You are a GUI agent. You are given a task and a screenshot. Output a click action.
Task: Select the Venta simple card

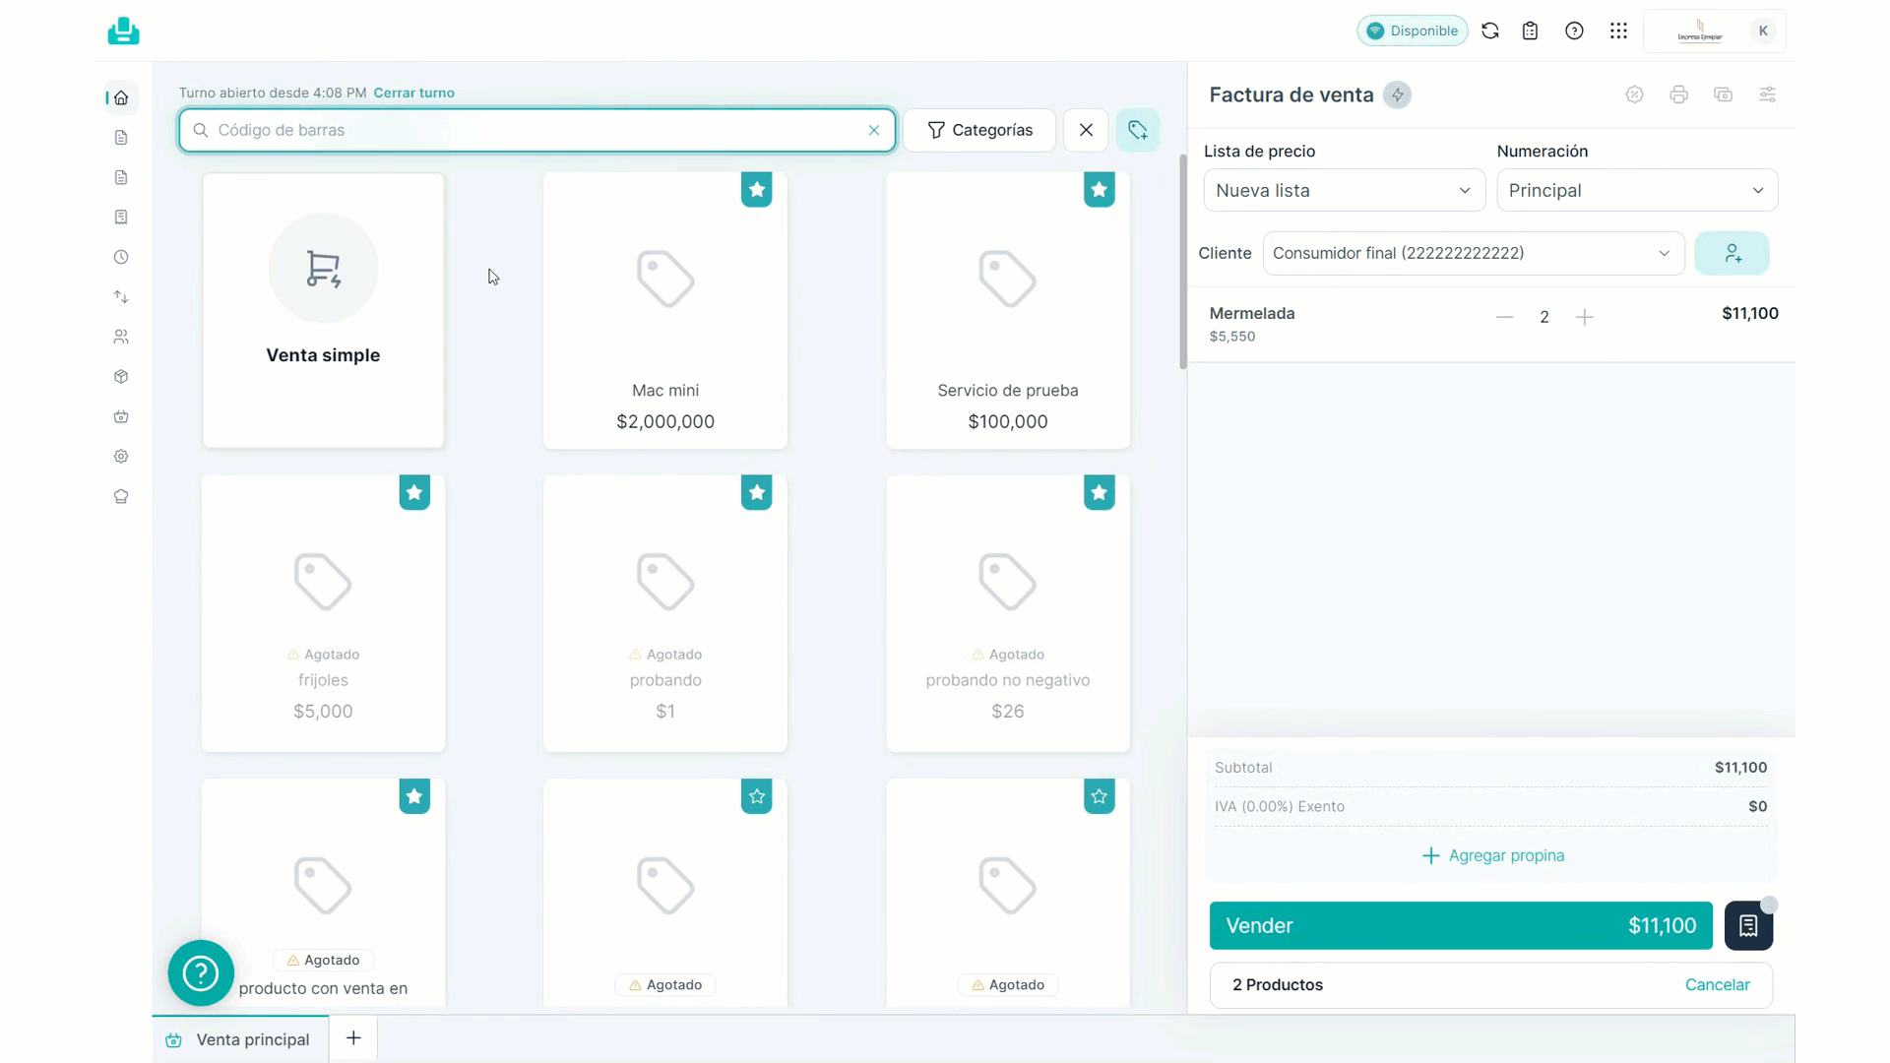[323, 310]
